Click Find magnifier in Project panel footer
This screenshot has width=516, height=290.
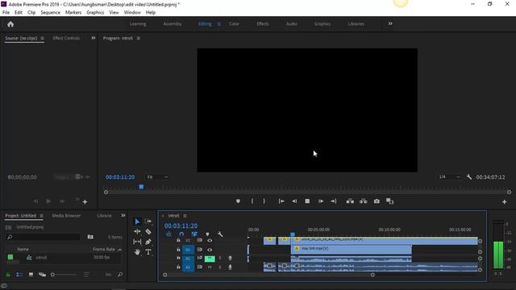click(120, 274)
